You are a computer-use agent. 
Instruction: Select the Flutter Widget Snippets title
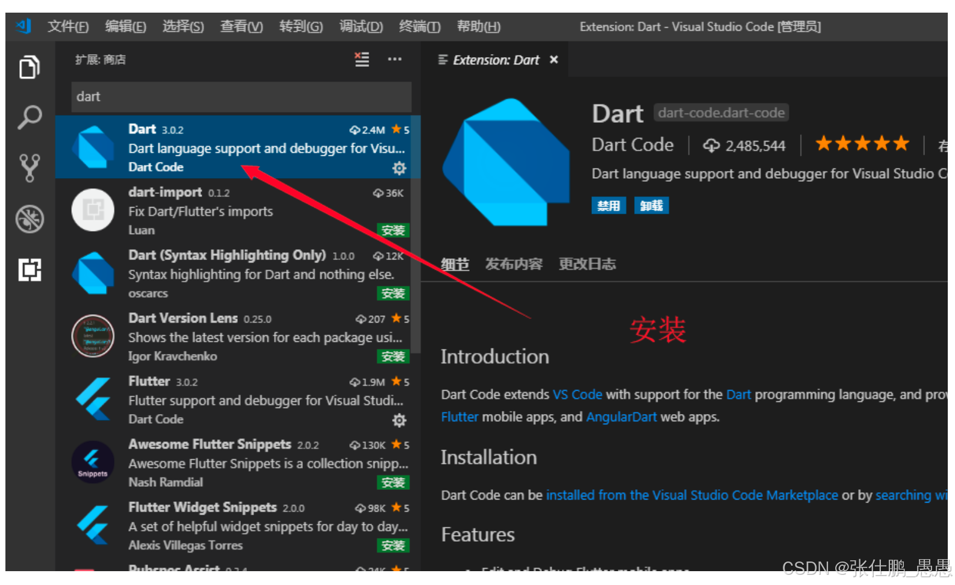coord(202,508)
